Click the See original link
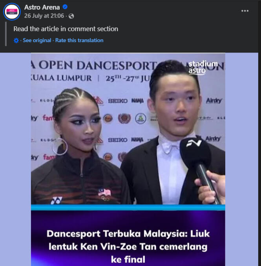The image size is (261, 266). coord(37,40)
